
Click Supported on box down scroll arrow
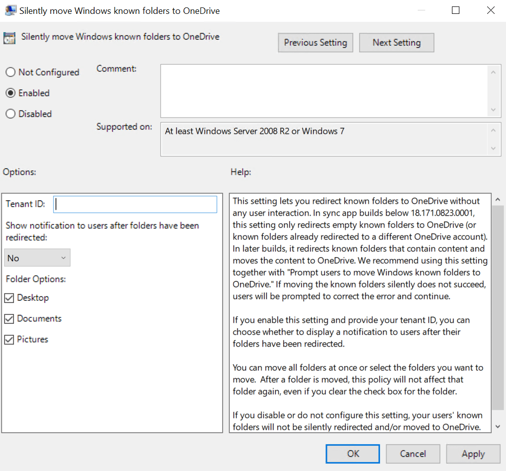(x=493, y=148)
